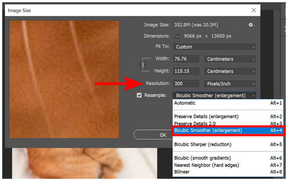Close the Image Size dialog
The width and height of the screenshot is (288, 181).
254,10
